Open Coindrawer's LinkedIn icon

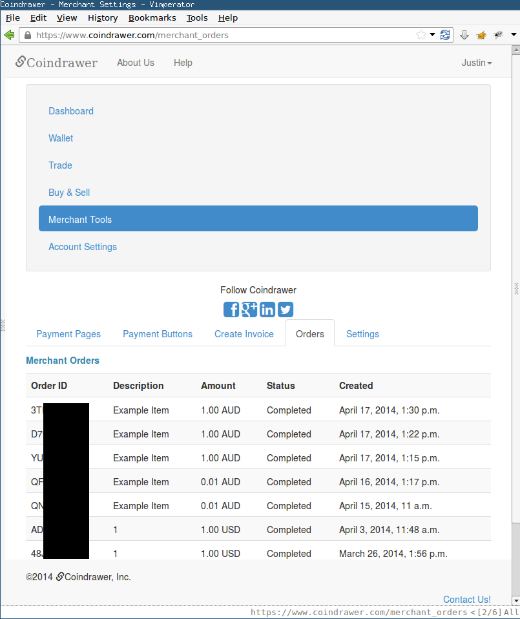coord(267,309)
